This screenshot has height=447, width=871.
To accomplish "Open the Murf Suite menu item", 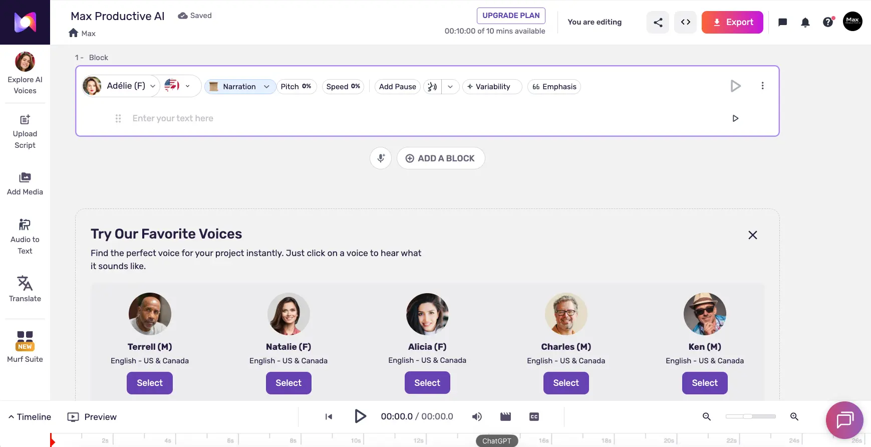I will pos(25,347).
